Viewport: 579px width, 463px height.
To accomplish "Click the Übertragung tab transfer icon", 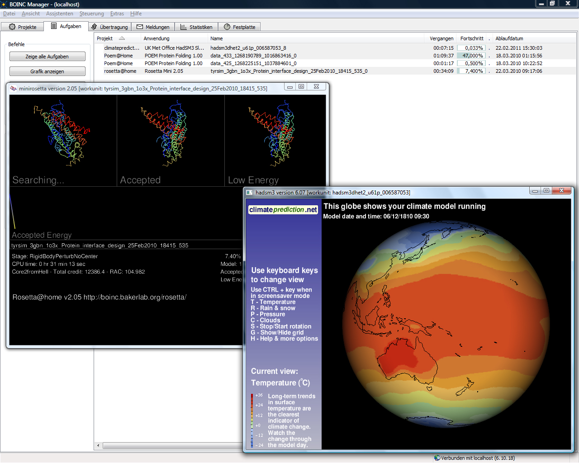I will click(94, 27).
